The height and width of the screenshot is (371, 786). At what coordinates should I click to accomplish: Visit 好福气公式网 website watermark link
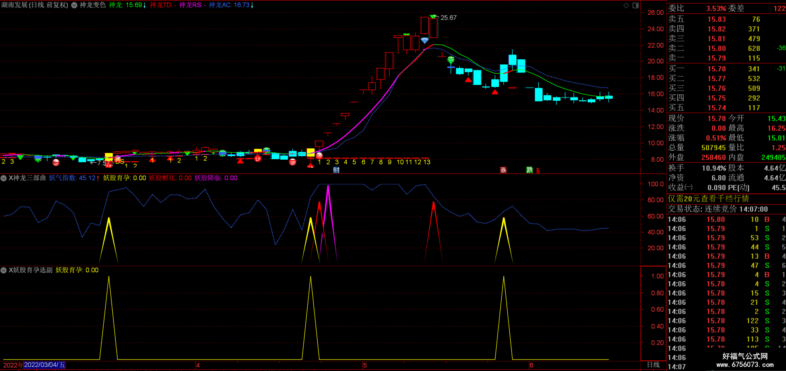click(x=745, y=360)
